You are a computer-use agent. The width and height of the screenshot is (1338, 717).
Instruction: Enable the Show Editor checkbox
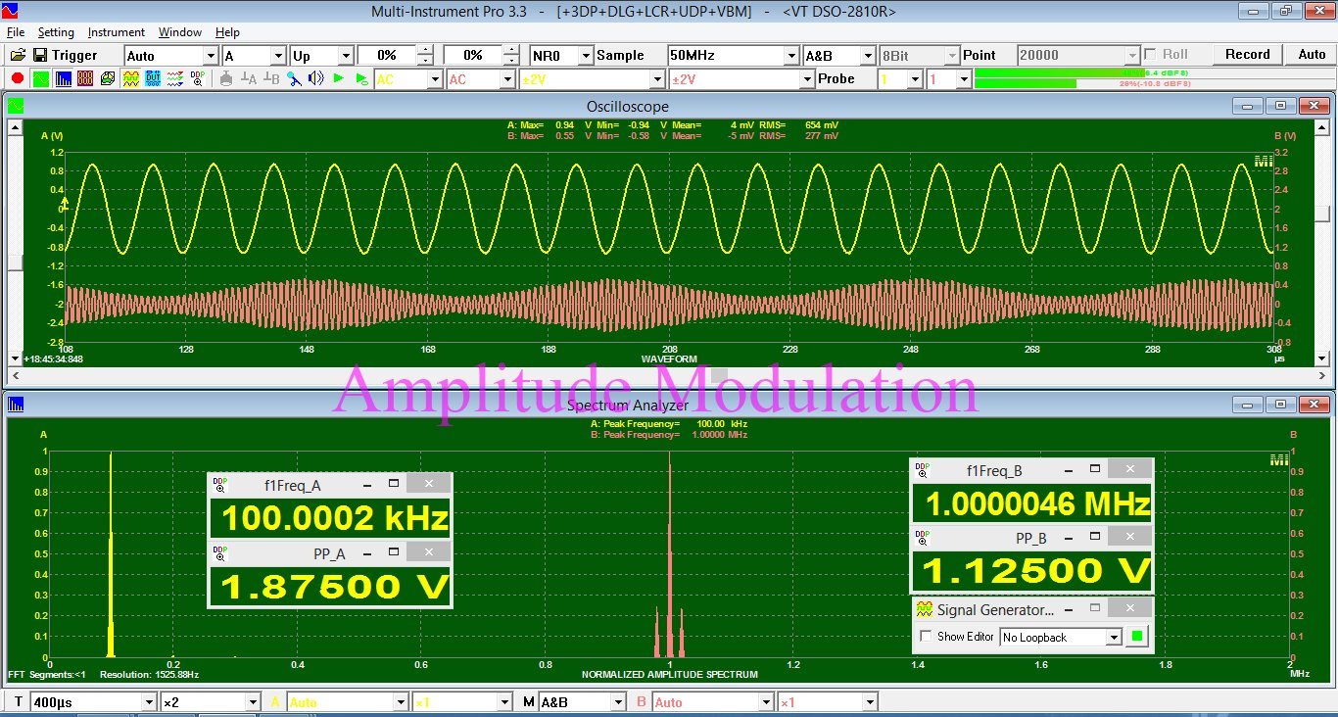926,637
